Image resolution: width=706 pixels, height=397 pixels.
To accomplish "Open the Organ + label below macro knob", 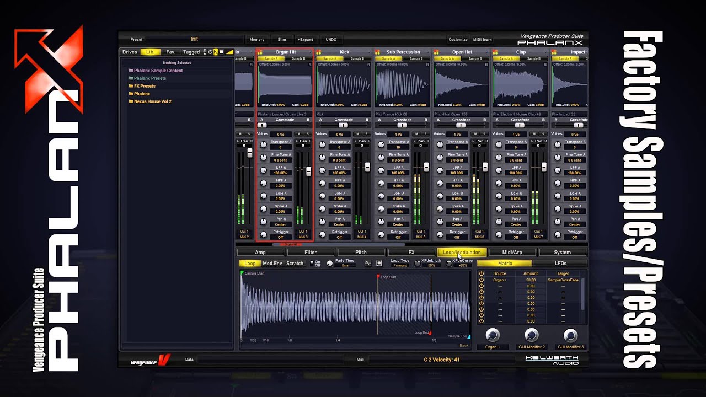I will click(493, 347).
